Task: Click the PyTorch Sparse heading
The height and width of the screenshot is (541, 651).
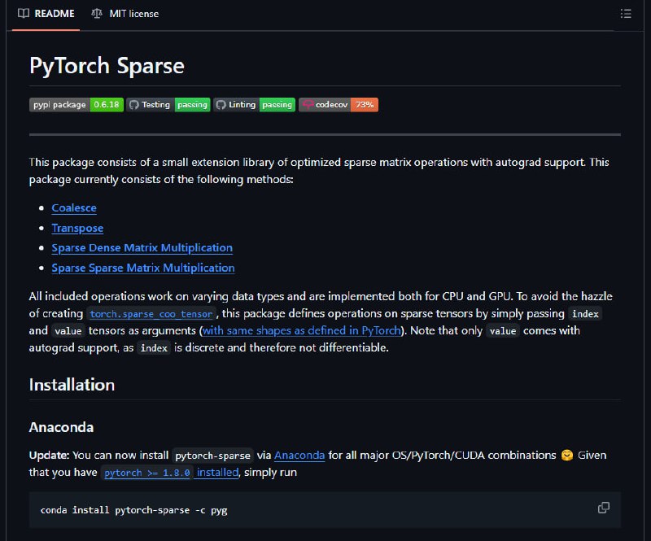Action: [107, 66]
